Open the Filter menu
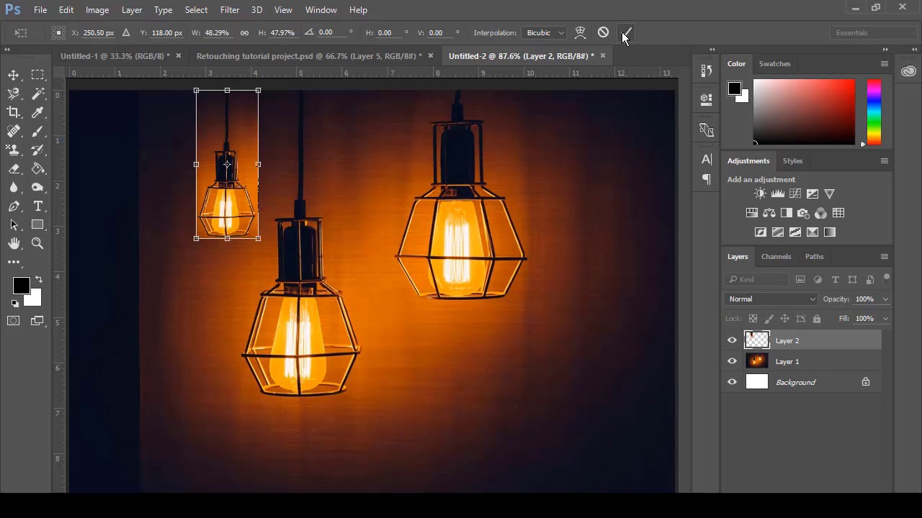 click(x=230, y=10)
